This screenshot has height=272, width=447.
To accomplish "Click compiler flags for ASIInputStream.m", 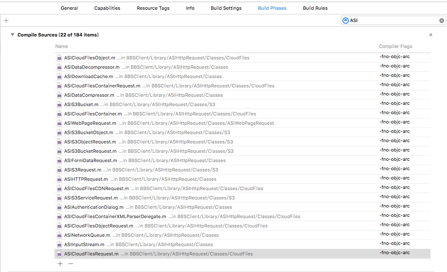I will pyautogui.click(x=394, y=244).
